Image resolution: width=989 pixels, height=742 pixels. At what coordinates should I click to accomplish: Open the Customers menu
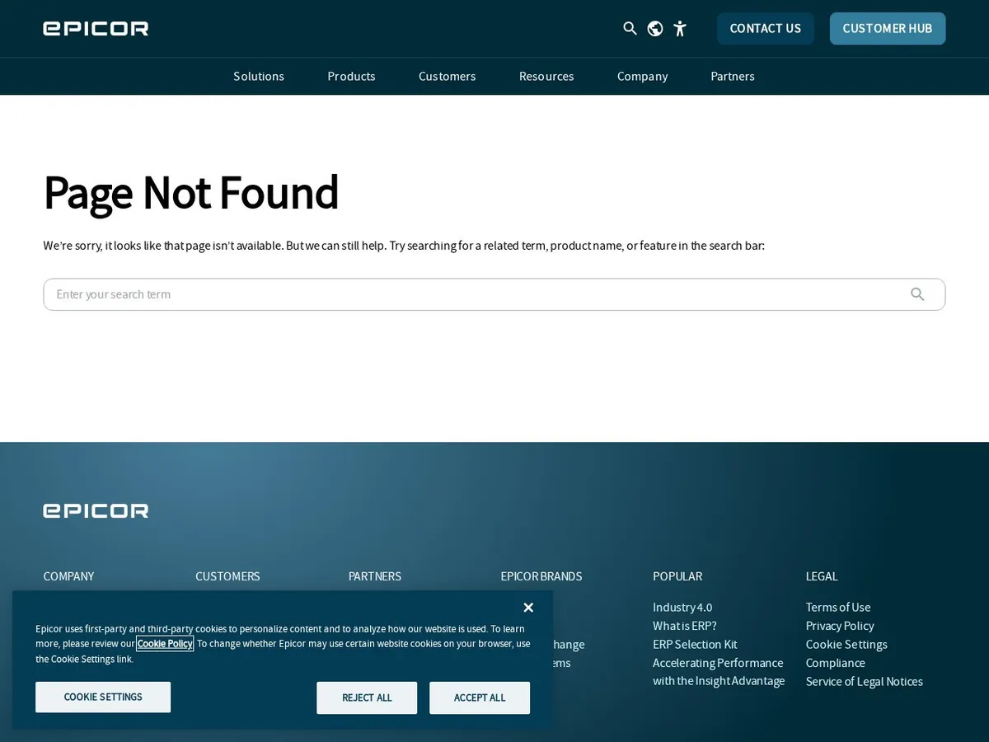tap(447, 76)
